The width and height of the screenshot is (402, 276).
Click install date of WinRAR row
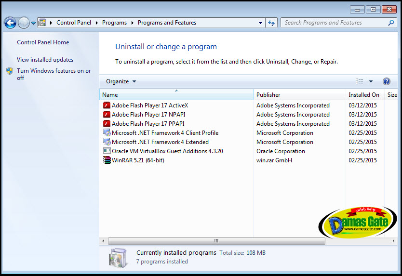point(363,160)
